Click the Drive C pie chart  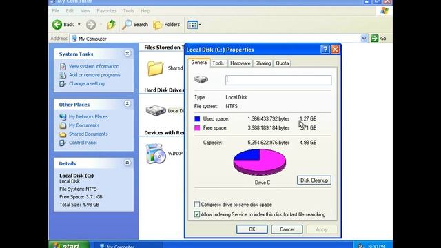260,163
